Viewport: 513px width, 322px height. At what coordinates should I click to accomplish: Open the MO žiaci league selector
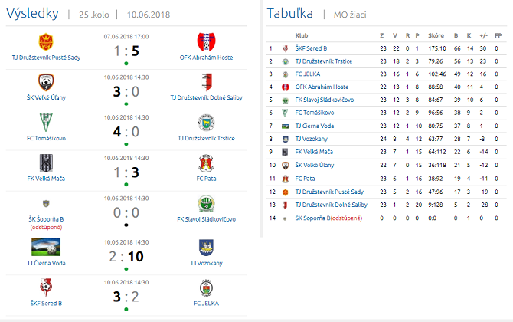pyautogui.click(x=344, y=15)
